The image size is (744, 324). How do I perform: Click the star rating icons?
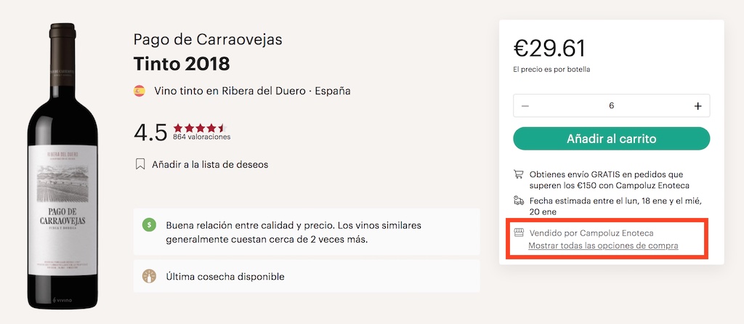click(200, 128)
